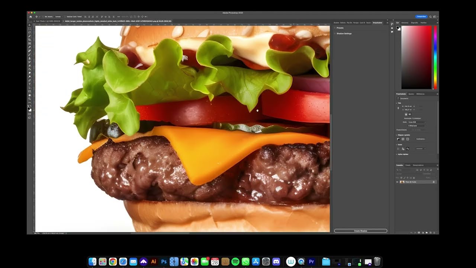Screen dimensions: 476x268
Task: Click the vertical hue spectrum slider
Action: pos(435,57)
